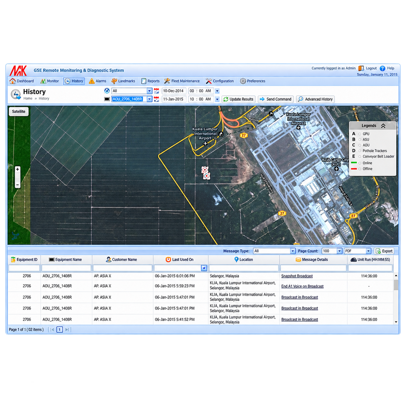Open the Landmarks section
406x406 pixels.
[x=123, y=81]
